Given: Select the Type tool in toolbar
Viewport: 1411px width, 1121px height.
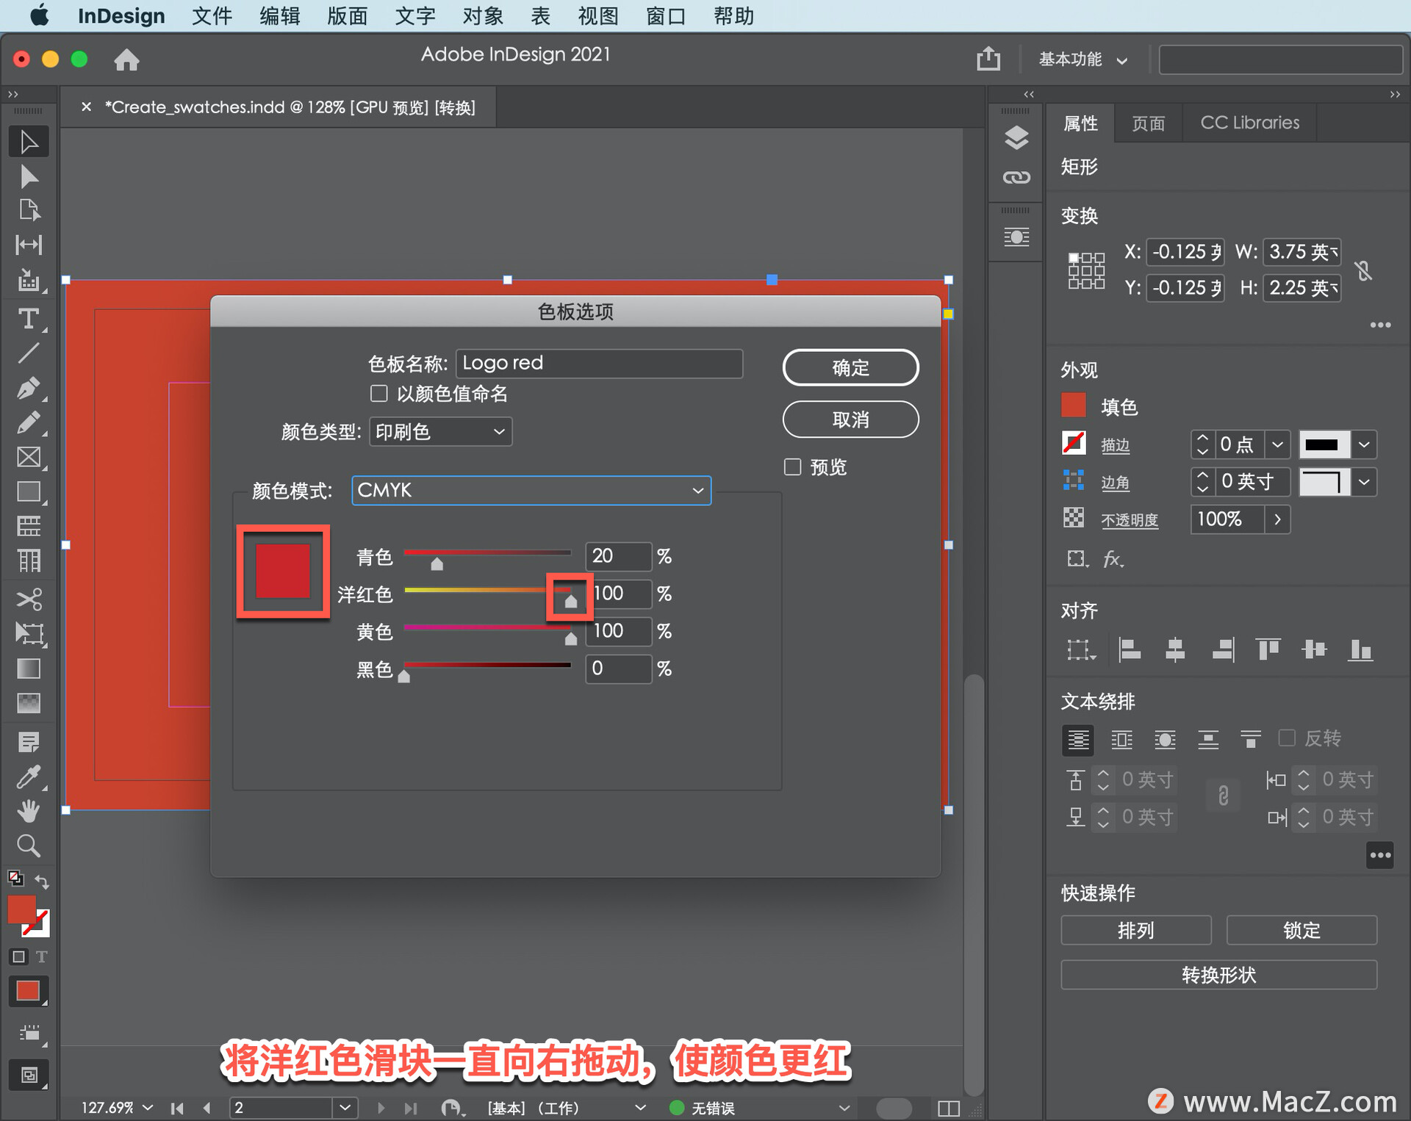Looking at the screenshot, I should 28,319.
